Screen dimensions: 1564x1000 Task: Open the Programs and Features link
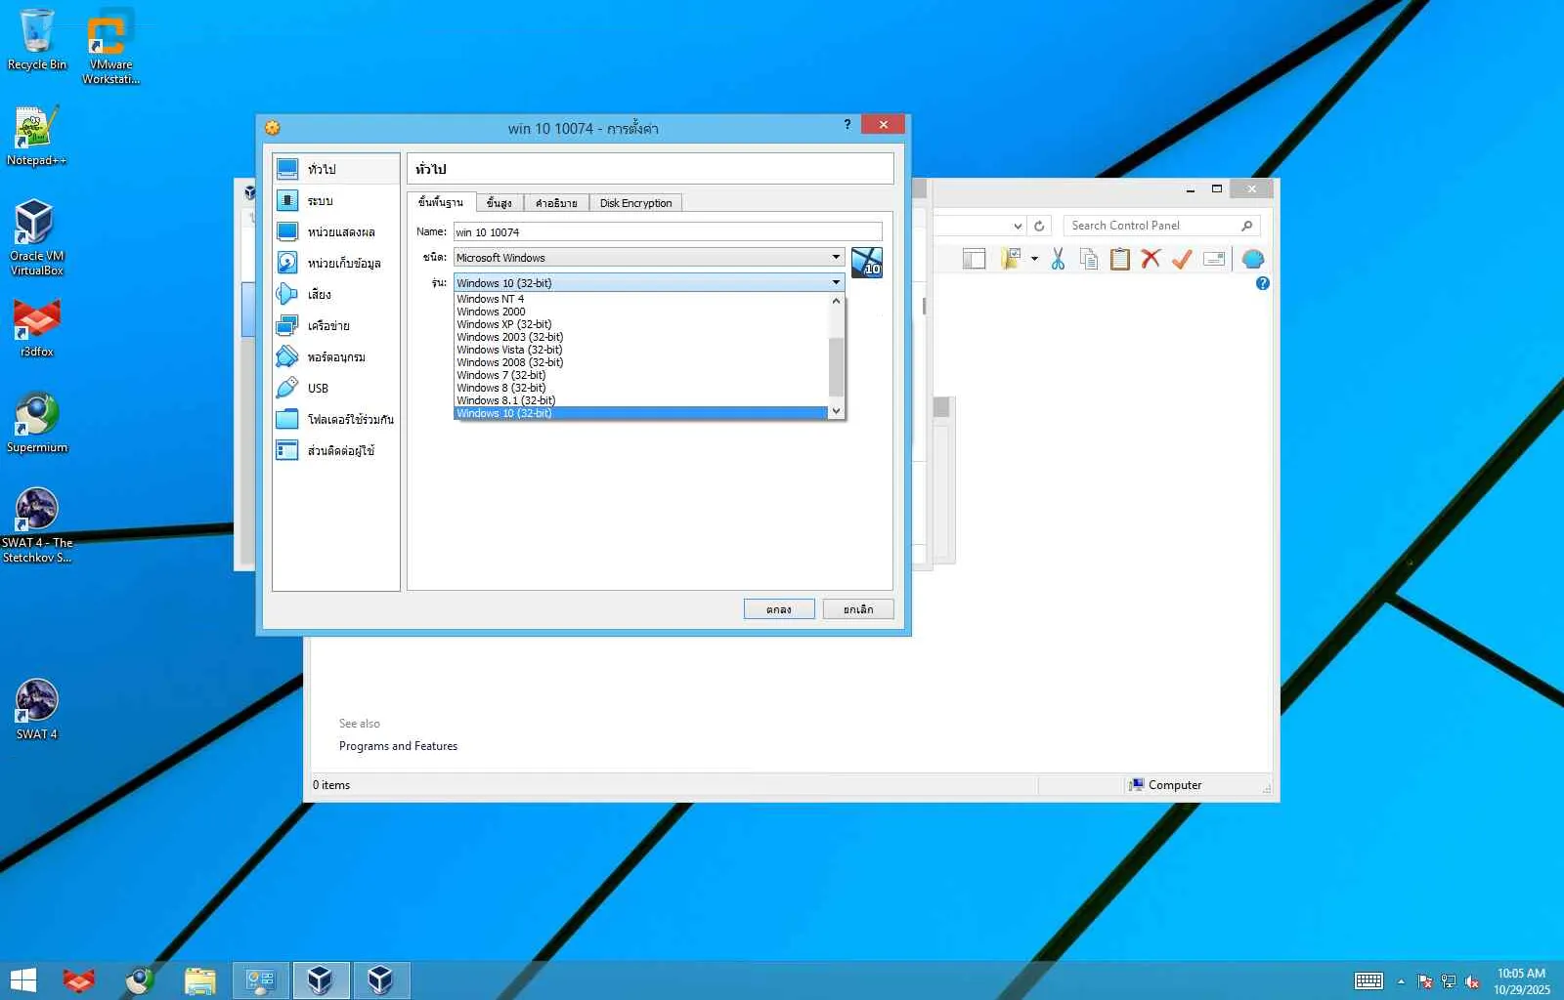coord(398,746)
